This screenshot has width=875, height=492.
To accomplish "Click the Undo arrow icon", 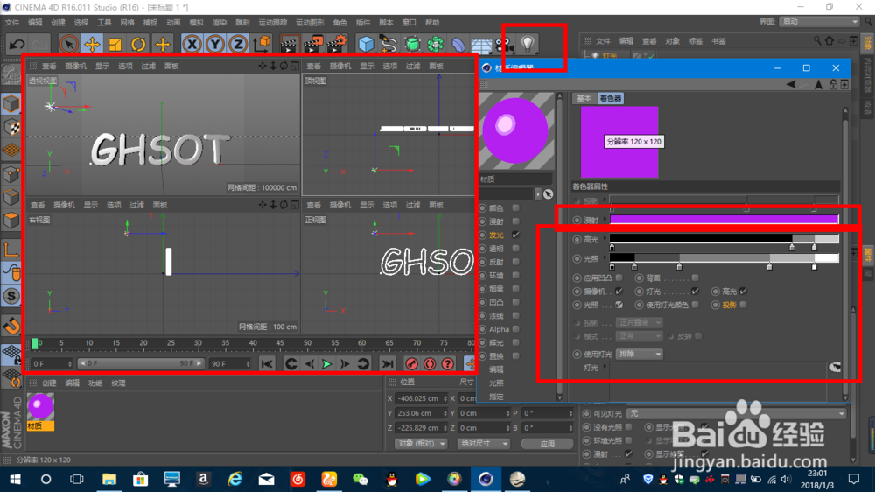I will click(17, 44).
